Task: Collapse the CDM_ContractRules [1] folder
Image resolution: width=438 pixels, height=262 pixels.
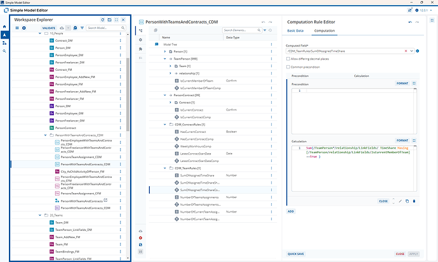Action: (x=165, y=125)
